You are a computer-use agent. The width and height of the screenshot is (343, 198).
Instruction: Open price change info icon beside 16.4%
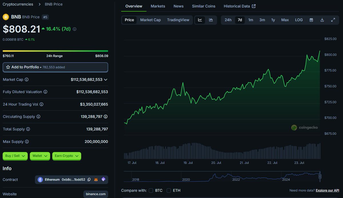[x=75, y=29]
